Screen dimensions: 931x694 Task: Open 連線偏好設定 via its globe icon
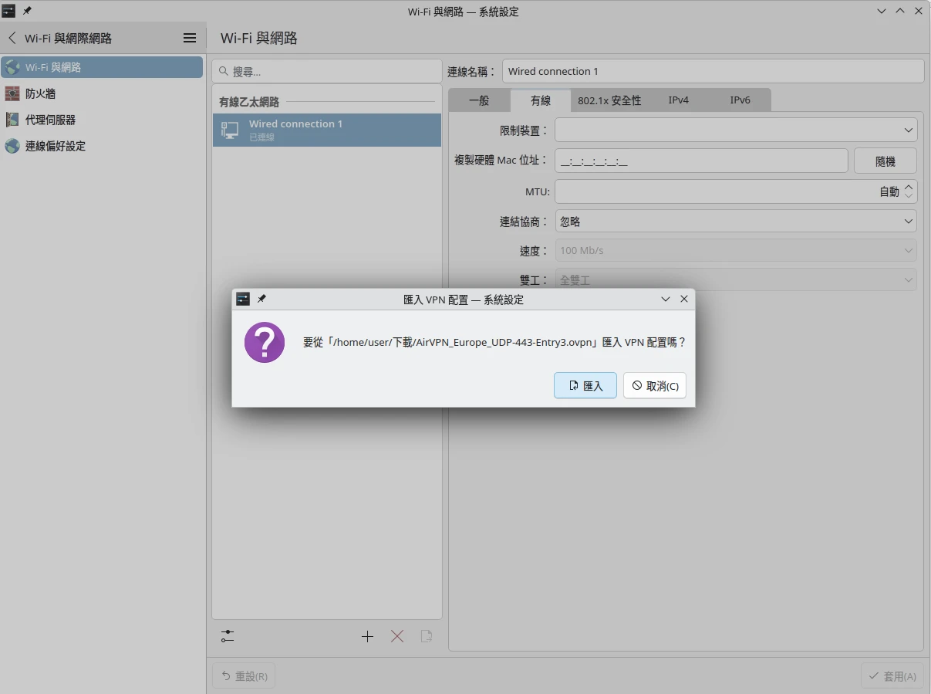tap(12, 145)
